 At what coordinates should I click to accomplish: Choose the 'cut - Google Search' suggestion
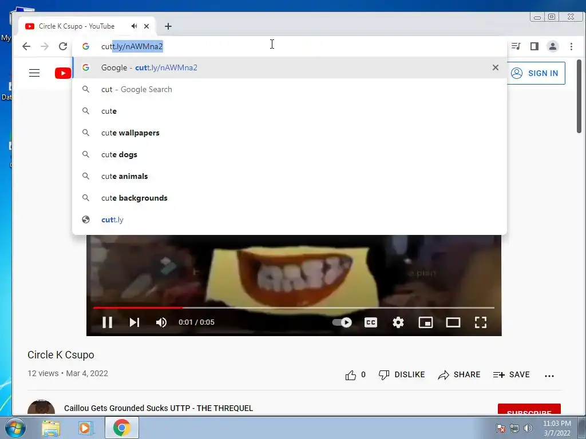click(290, 89)
